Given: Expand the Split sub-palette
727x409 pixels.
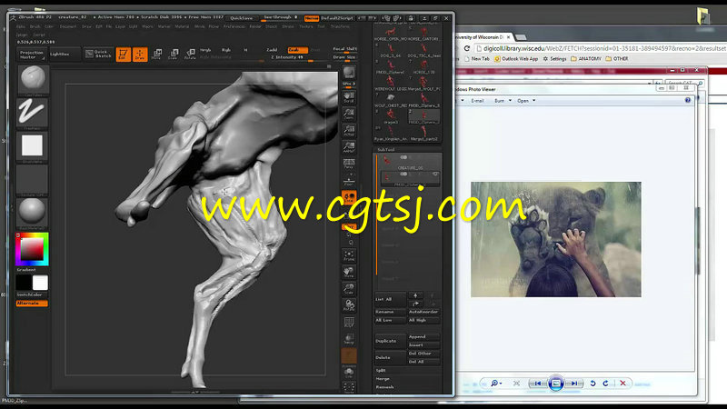Looking at the screenshot, I should click(381, 371).
